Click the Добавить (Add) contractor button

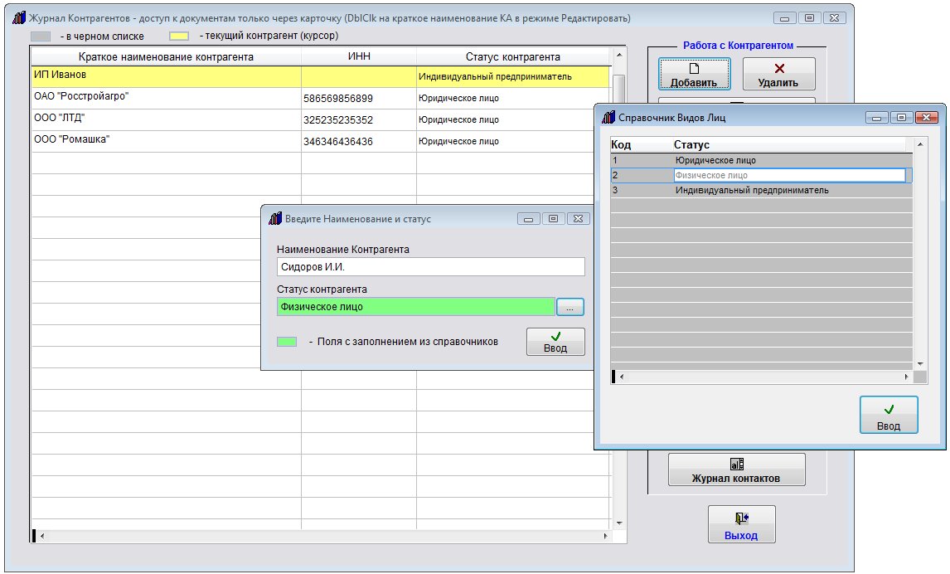(694, 74)
